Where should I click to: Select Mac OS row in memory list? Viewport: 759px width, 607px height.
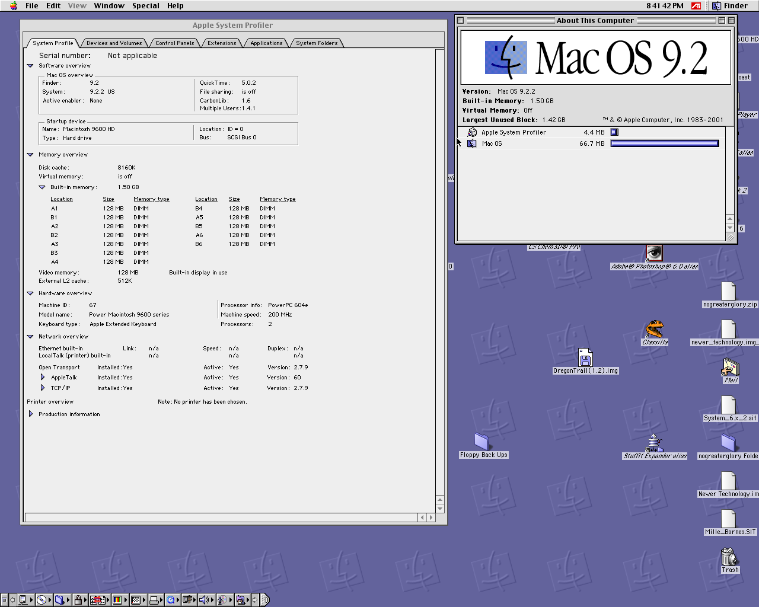point(591,143)
